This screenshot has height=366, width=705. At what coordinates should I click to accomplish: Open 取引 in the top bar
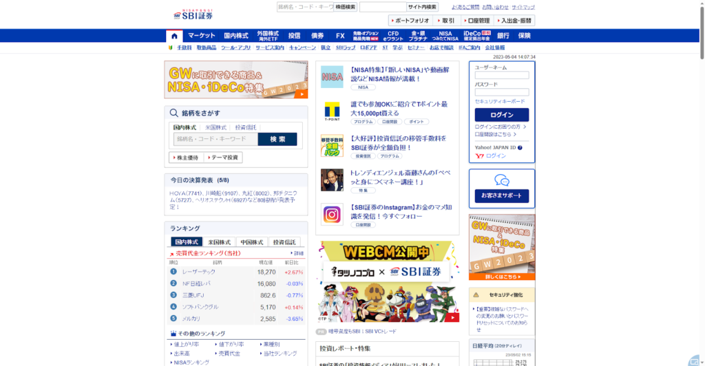tap(446, 21)
